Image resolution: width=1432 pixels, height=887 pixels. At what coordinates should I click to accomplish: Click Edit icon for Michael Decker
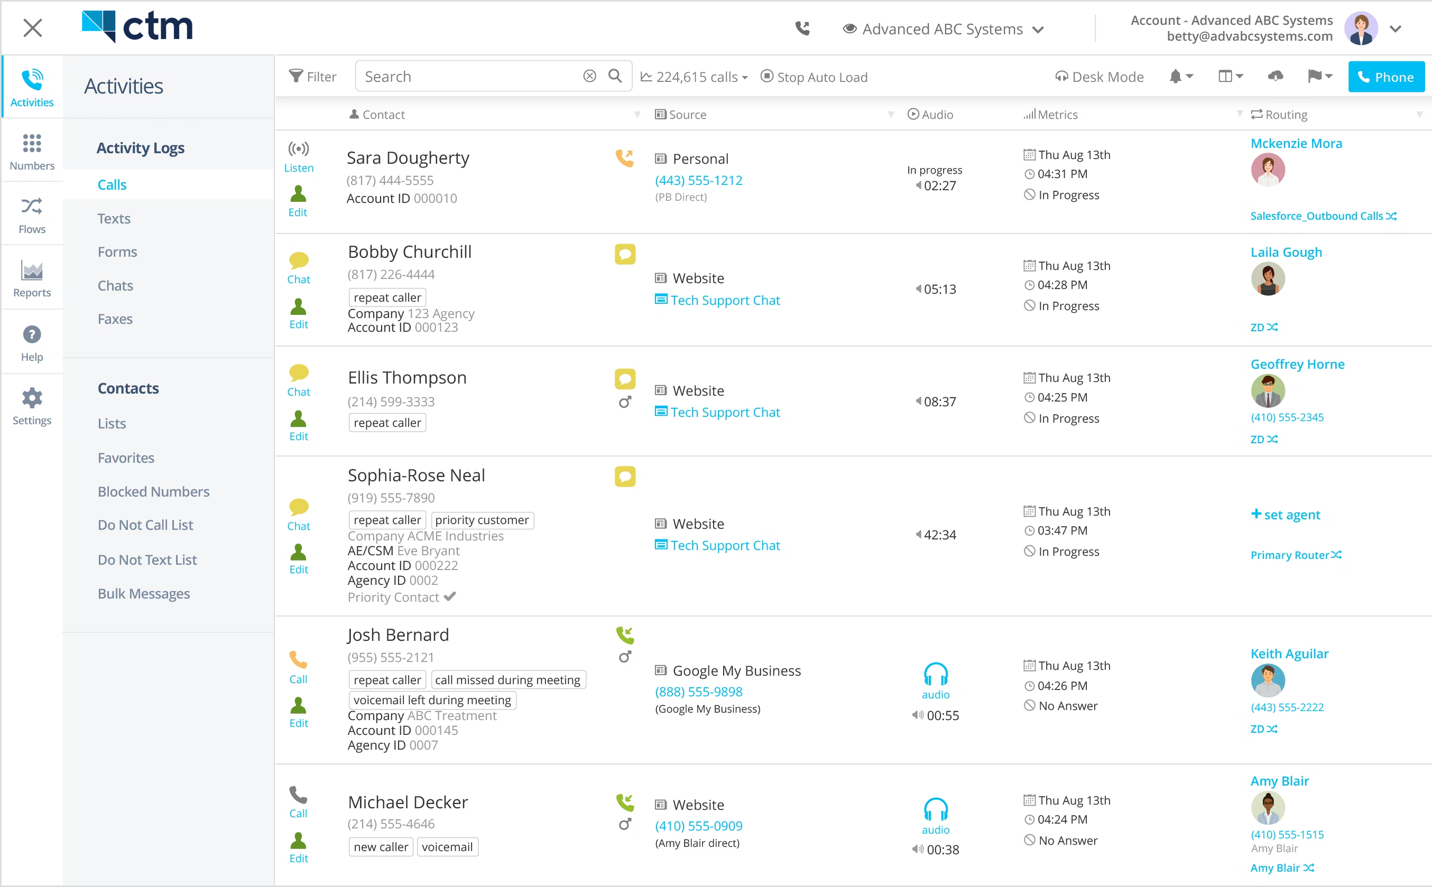298,846
